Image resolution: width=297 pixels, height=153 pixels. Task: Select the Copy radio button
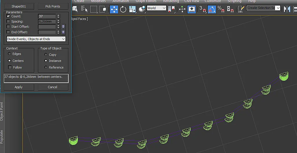pyautogui.click(x=46, y=55)
